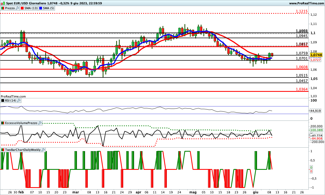Click the red 1,0727 SMA value tag
The height and width of the screenshot is (195, 325).
tap(316, 60)
